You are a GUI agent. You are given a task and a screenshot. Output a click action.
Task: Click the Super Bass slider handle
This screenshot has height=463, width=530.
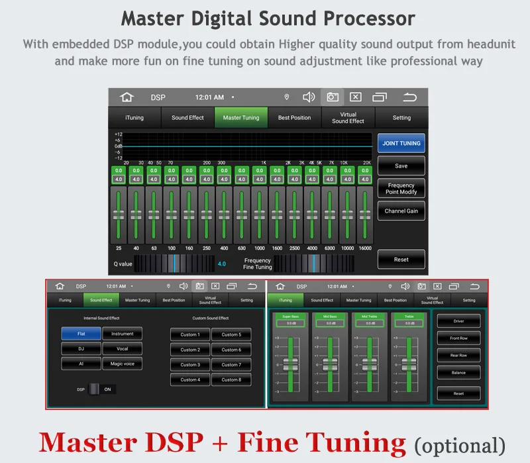click(x=290, y=365)
